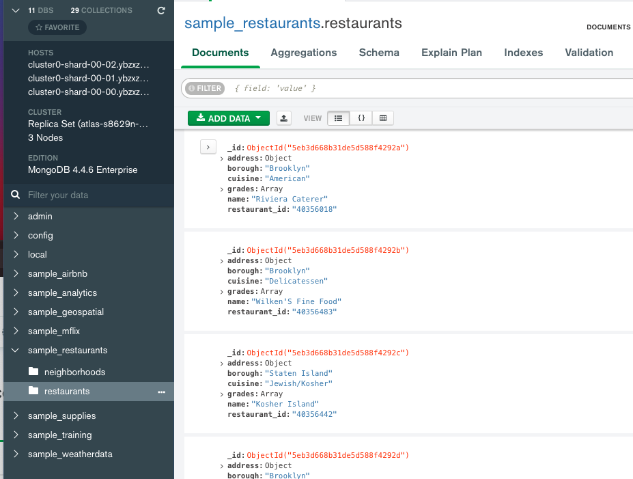Image resolution: width=633 pixels, height=479 pixels.
Task: Expand grades array in Kosher Island document
Action: pyautogui.click(x=222, y=394)
